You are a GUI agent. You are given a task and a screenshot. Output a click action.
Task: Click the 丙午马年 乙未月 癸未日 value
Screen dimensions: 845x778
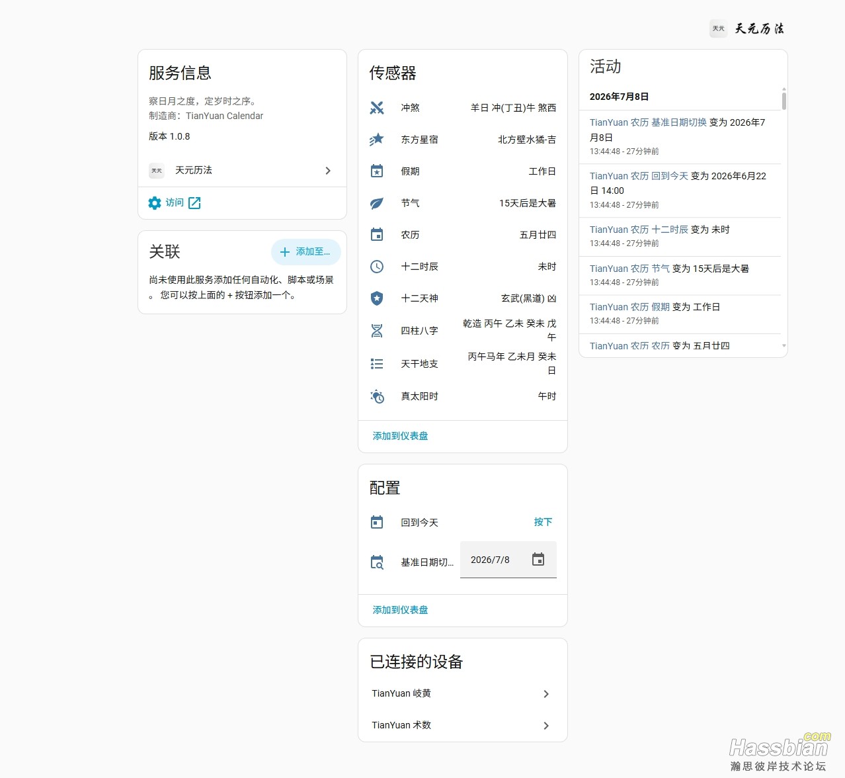click(512, 364)
